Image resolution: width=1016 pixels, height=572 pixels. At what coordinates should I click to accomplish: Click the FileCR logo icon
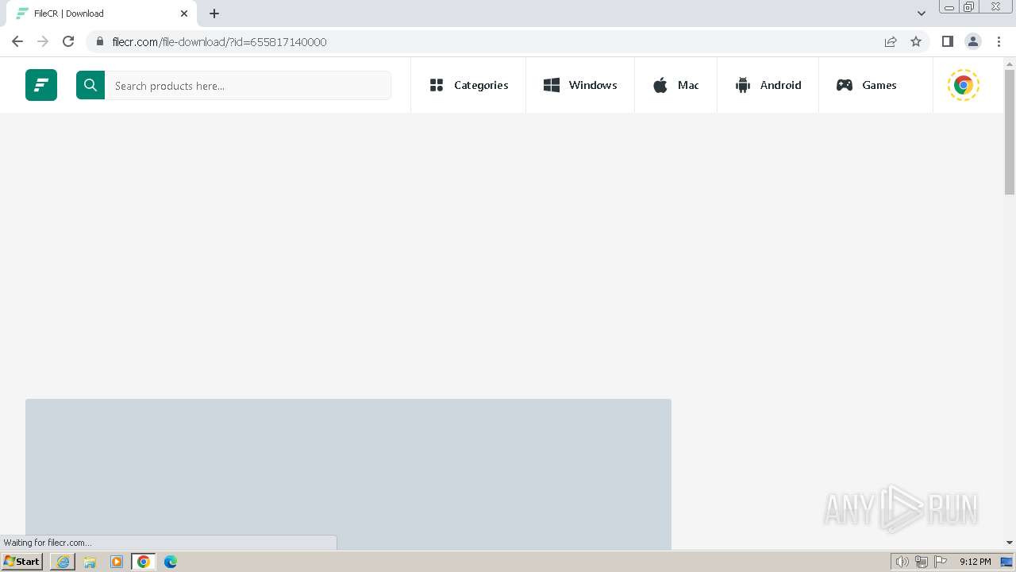[41, 85]
